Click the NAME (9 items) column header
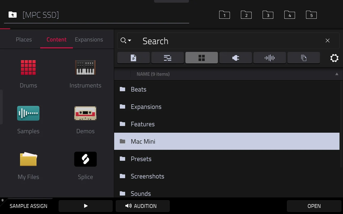The image size is (343, 214). pos(153,74)
